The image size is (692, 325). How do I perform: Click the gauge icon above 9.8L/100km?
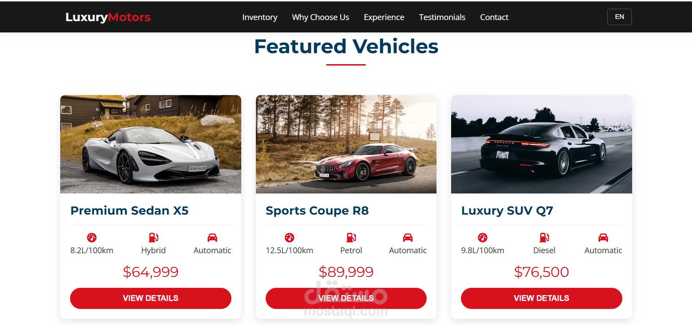pyautogui.click(x=483, y=238)
